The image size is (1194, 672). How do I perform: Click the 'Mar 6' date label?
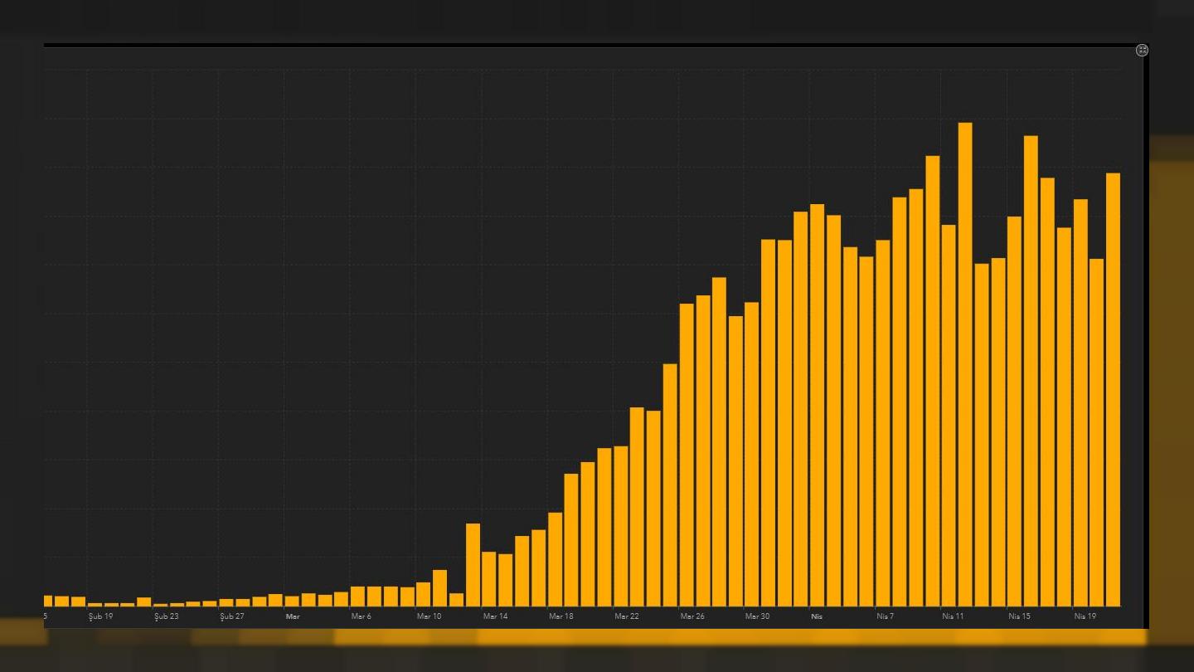click(x=361, y=616)
